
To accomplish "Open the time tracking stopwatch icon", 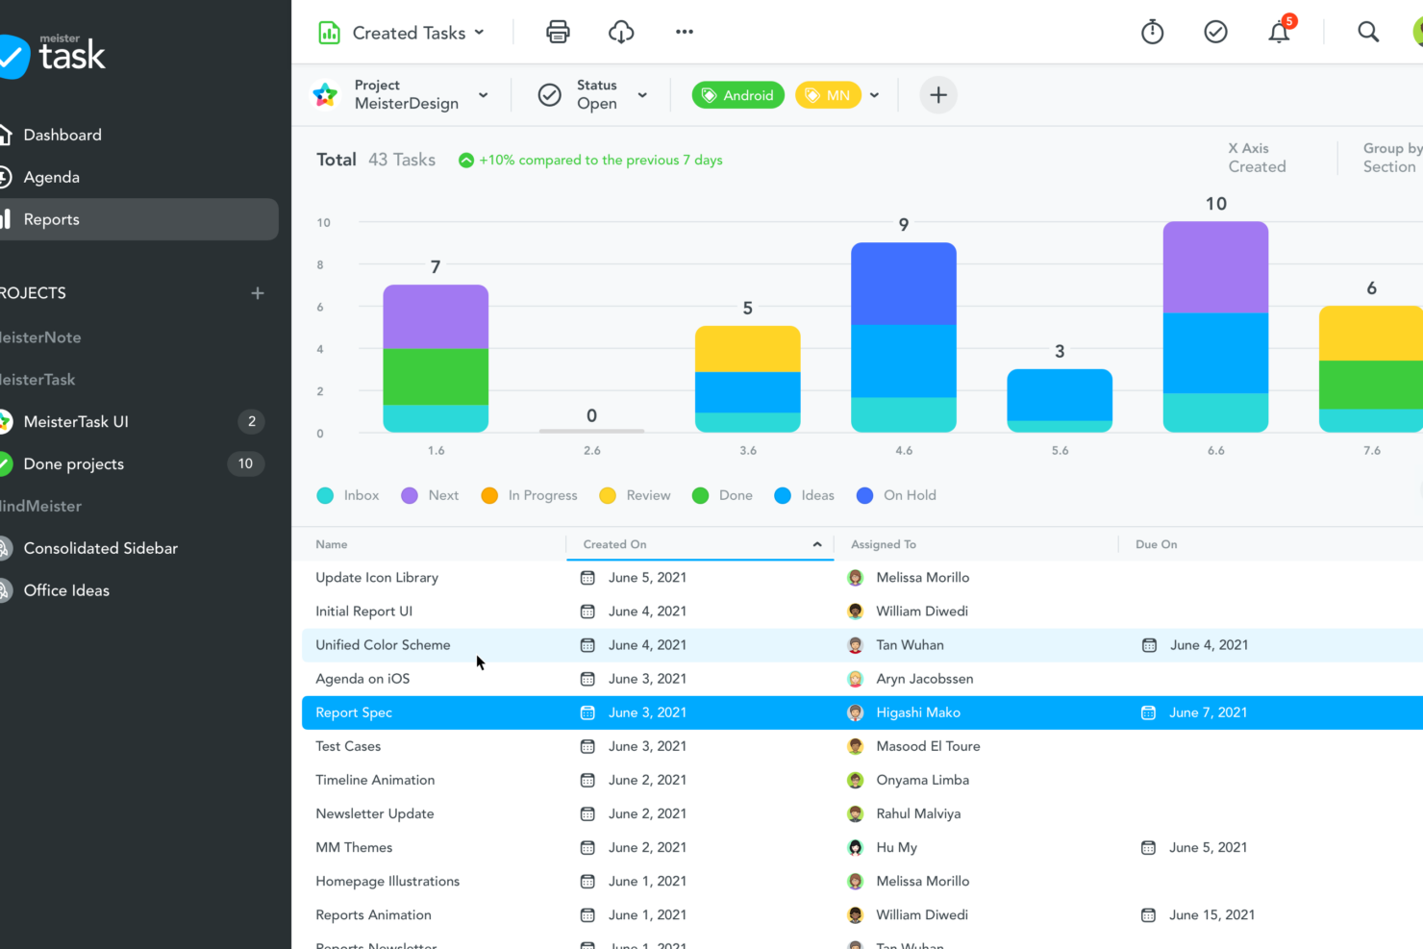I will 1152,33.
